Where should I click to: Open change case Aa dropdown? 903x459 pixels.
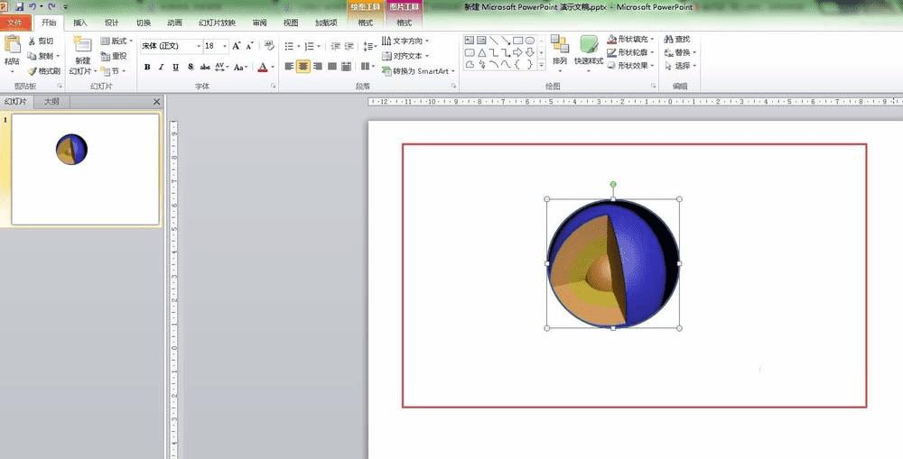[x=241, y=67]
